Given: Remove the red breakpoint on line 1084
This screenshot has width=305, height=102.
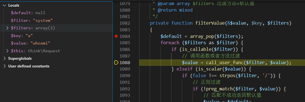Looking at the screenshot, I should [x=116, y=36].
